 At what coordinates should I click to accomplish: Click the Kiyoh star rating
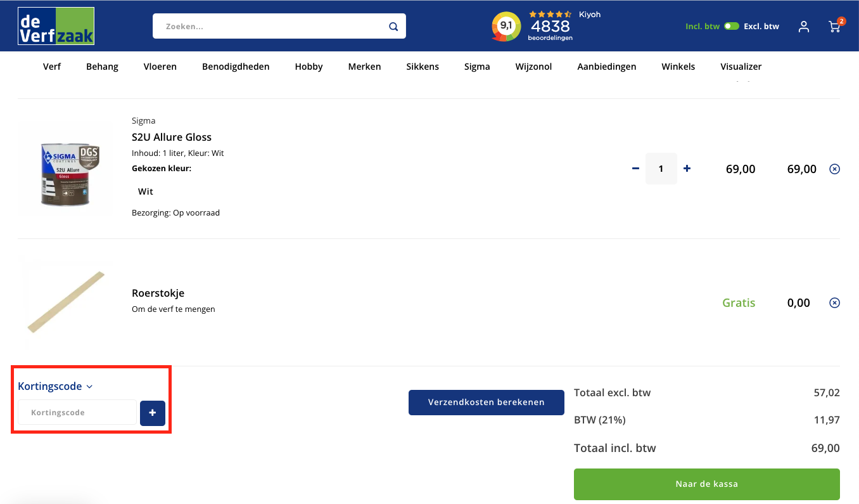550,14
